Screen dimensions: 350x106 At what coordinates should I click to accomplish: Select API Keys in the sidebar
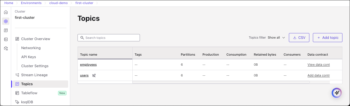(x=29, y=57)
